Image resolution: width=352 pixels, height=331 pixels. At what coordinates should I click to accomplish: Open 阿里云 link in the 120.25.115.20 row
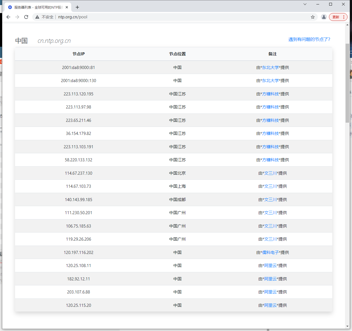pos(270,305)
